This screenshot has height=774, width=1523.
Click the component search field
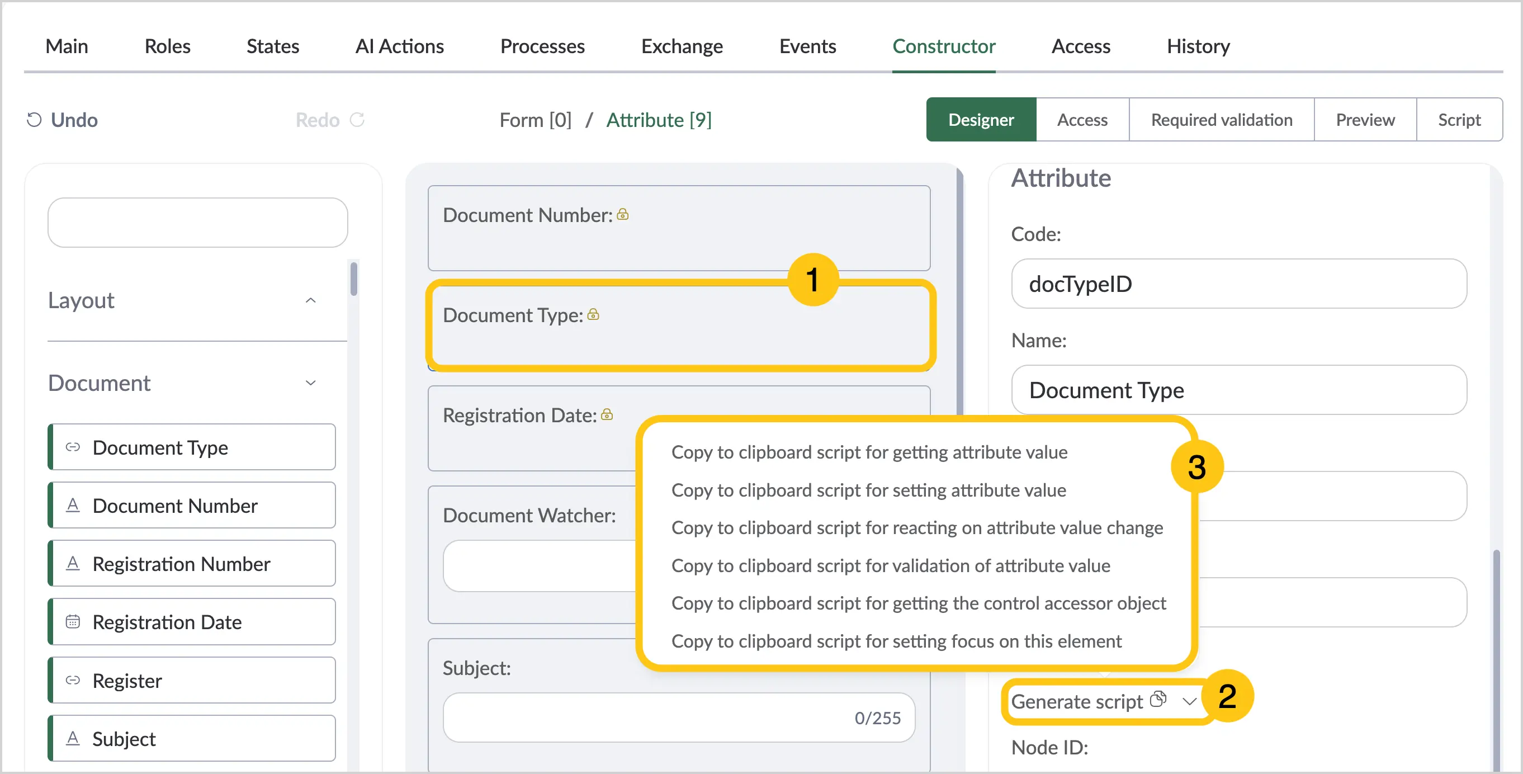197,223
